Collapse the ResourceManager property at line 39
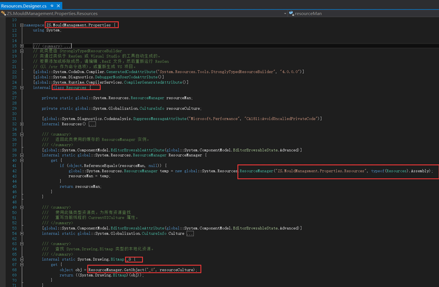 (22, 155)
